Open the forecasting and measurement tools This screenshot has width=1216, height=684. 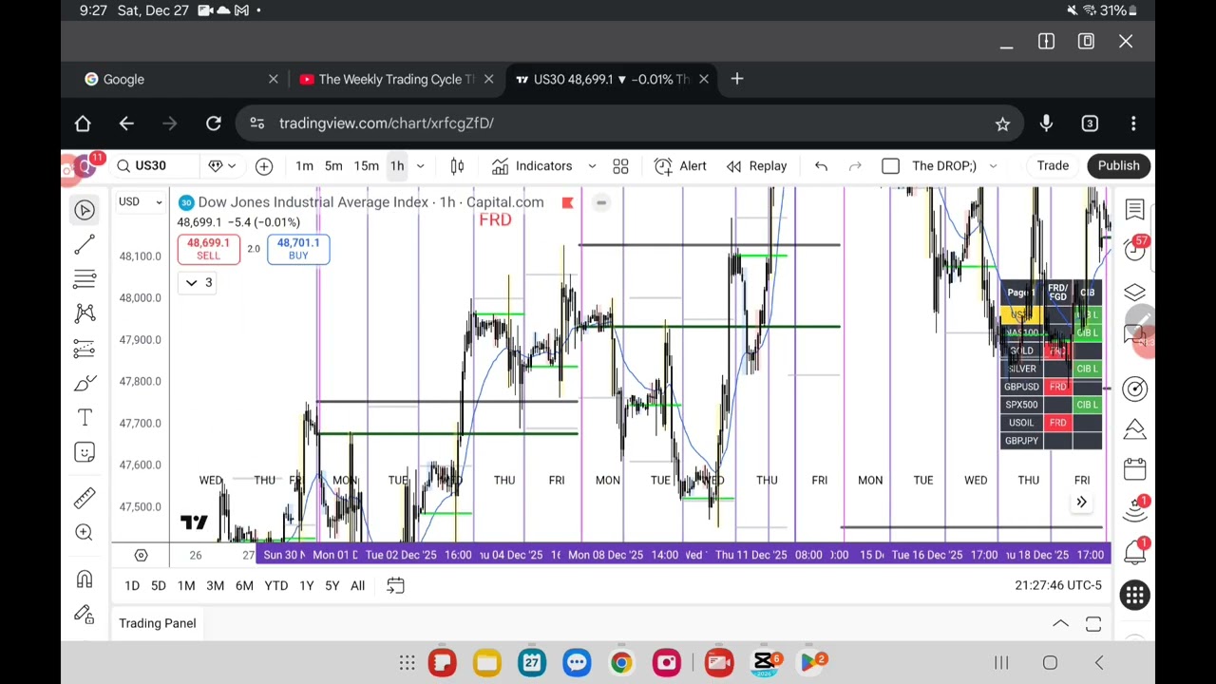click(85, 348)
